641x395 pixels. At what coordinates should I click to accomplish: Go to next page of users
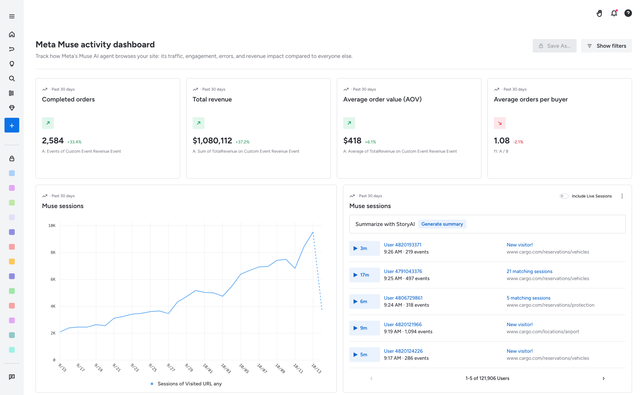tap(604, 378)
